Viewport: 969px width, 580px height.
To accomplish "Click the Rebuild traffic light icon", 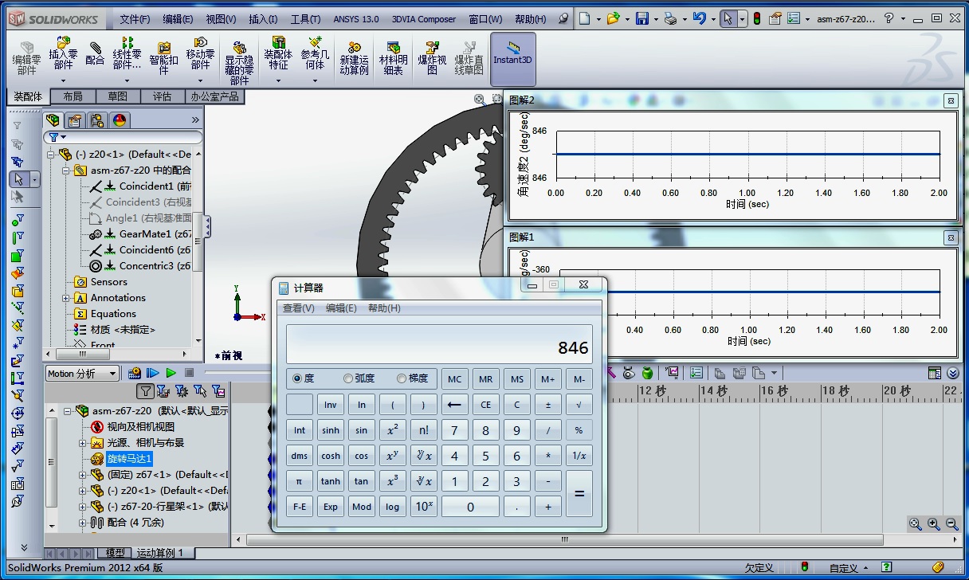I will pyautogui.click(x=756, y=18).
